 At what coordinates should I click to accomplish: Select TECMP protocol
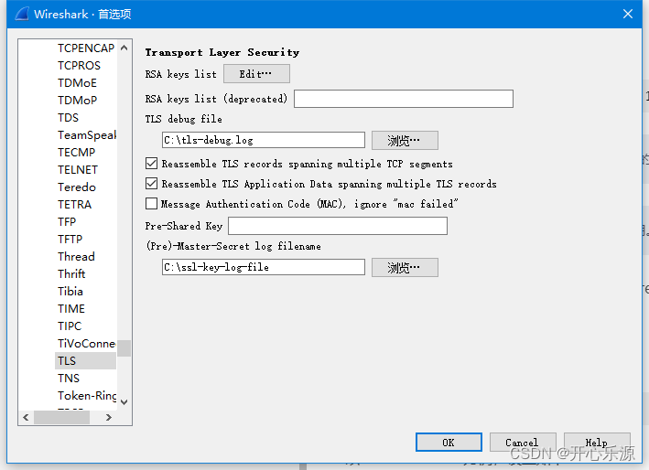coord(77,153)
